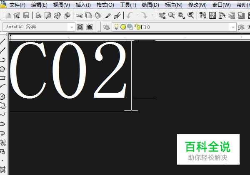This screenshot has width=250, height=175.
Task: Select the Circle tool
Action: pyautogui.click(x=3, y=96)
